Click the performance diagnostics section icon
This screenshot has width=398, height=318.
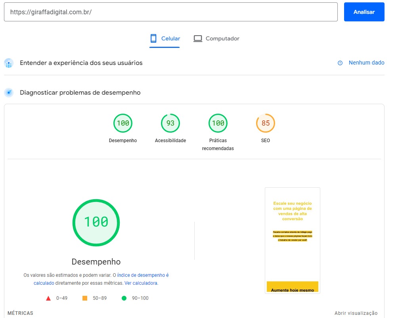point(9,93)
